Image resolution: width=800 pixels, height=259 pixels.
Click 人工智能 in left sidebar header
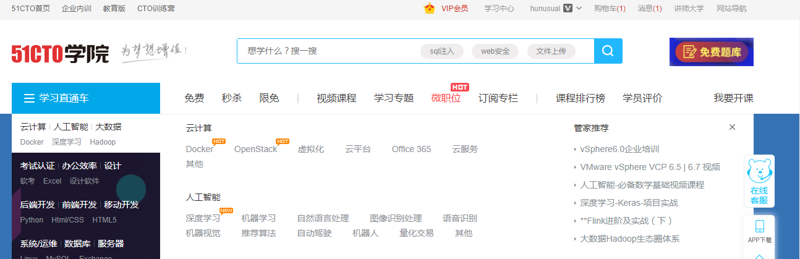70,127
